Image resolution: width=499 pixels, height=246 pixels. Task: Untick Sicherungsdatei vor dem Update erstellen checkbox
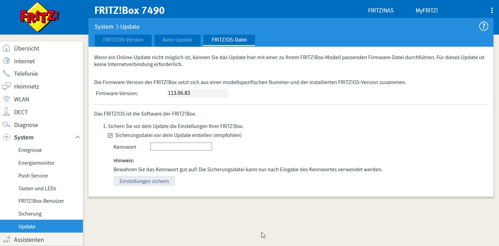coord(110,135)
